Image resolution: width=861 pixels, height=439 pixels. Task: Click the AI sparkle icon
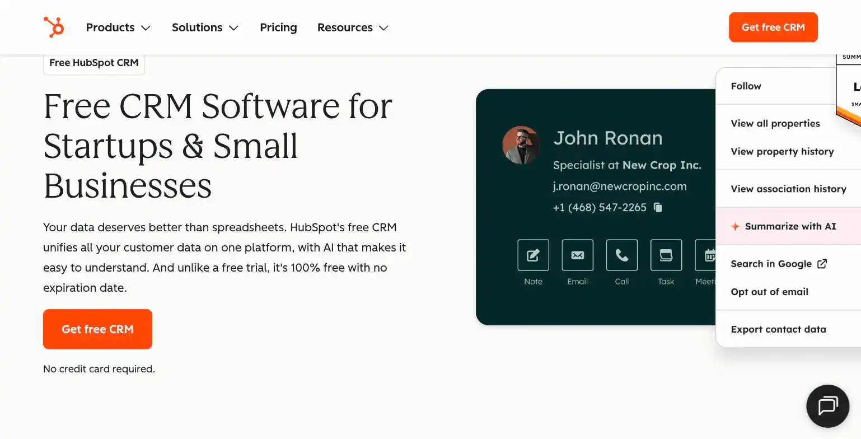coord(736,226)
